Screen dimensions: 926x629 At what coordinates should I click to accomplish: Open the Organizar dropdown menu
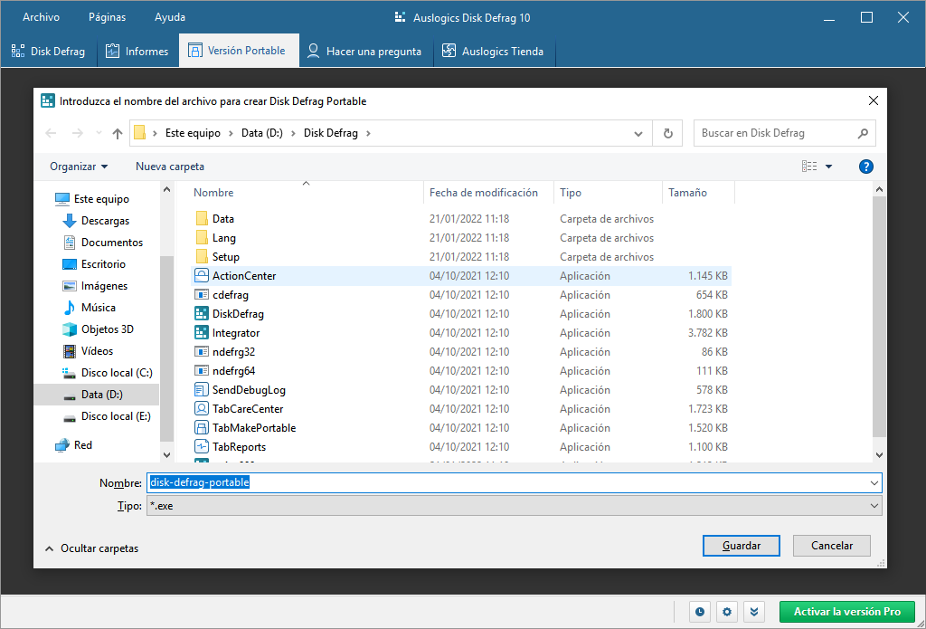[78, 166]
